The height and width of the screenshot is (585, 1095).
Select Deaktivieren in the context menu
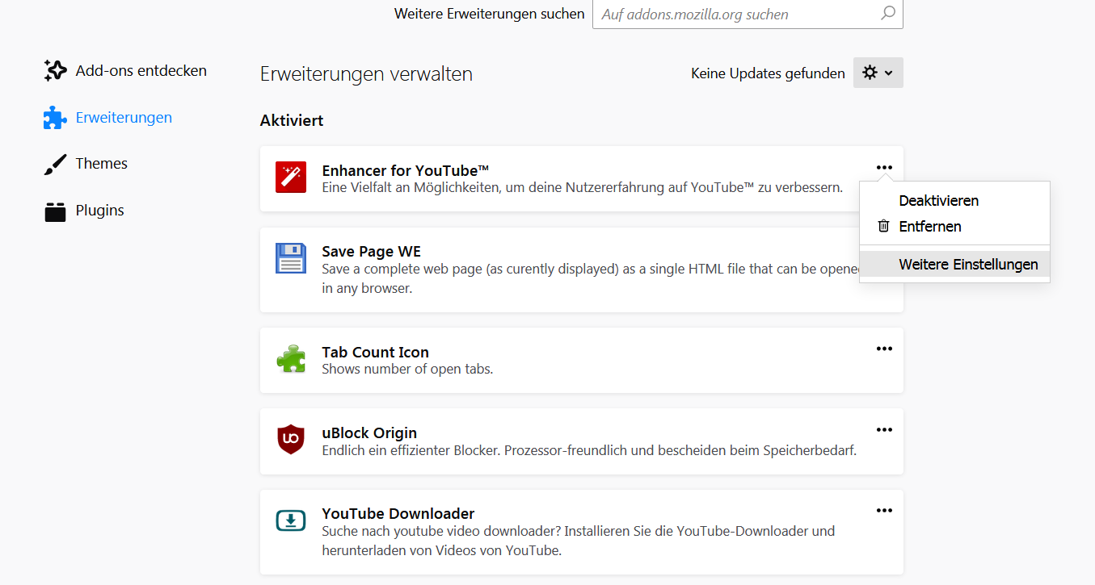938,201
